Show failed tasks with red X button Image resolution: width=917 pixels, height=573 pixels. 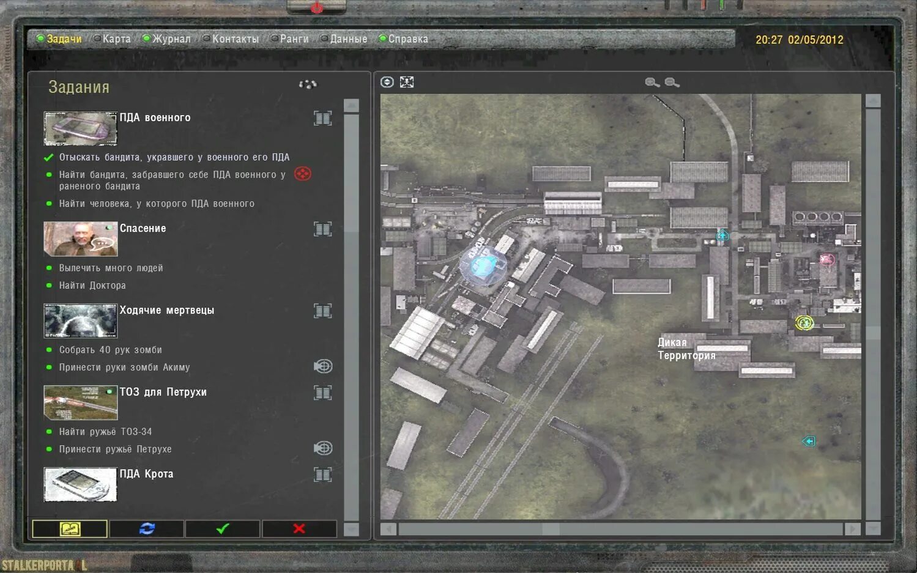[x=299, y=529]
